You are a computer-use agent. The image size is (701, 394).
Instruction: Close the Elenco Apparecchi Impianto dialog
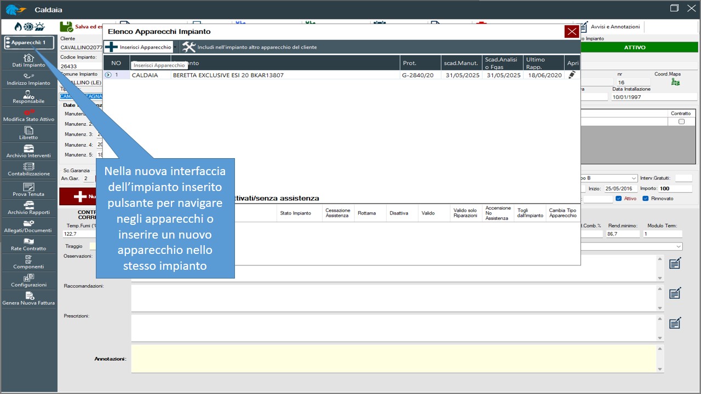coord(572,32)
